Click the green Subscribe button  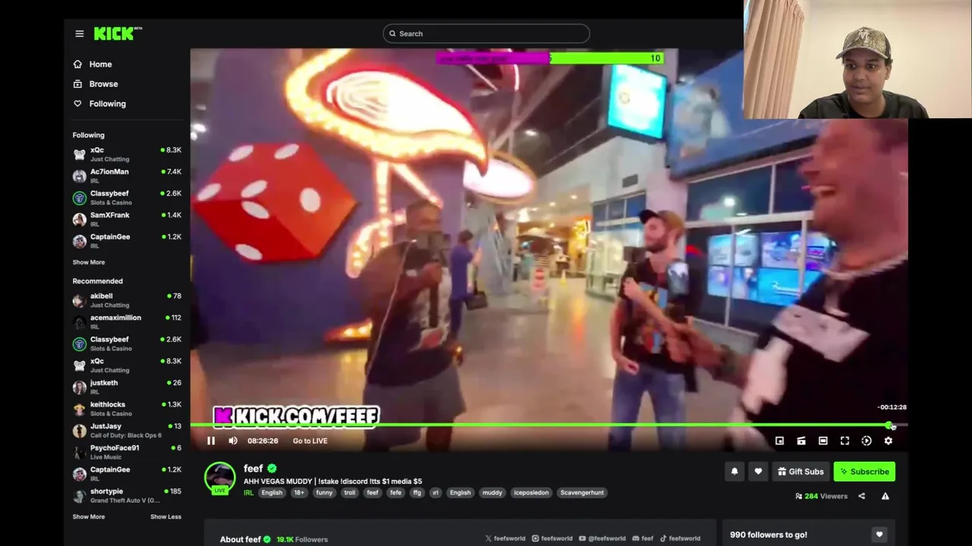tap(864, 472)
